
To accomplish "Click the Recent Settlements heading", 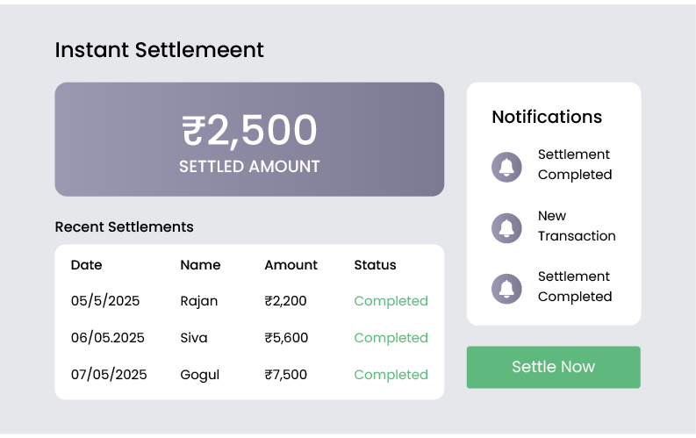I will pyautogui.click(x=124, y=226).
